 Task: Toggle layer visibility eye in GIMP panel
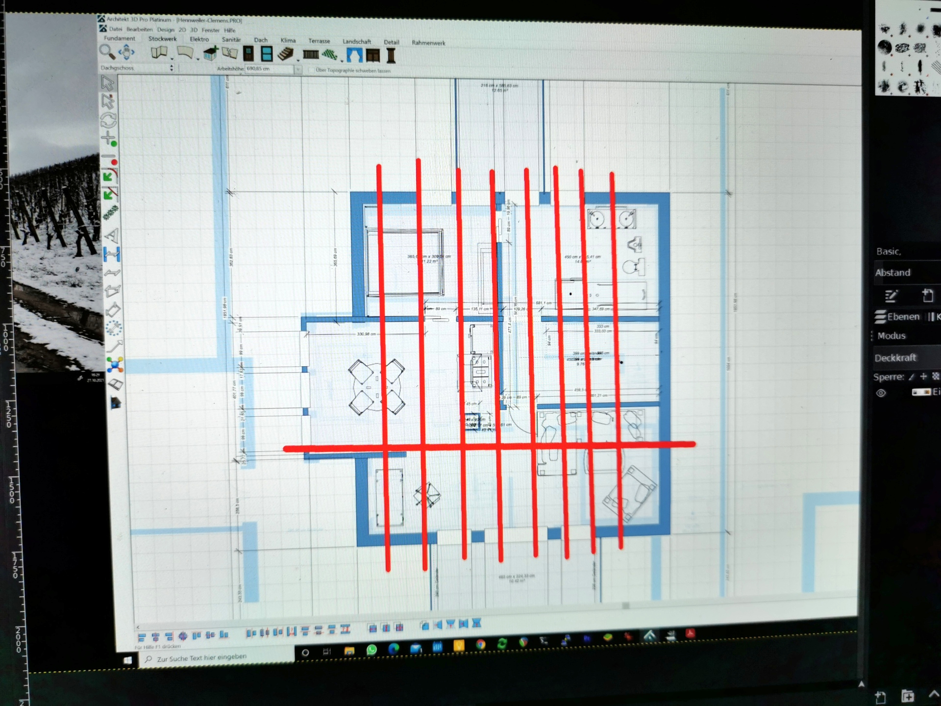tap(881, 393)
